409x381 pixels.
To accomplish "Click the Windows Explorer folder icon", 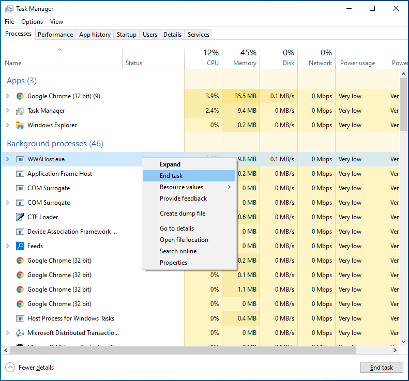I will 20,125.
